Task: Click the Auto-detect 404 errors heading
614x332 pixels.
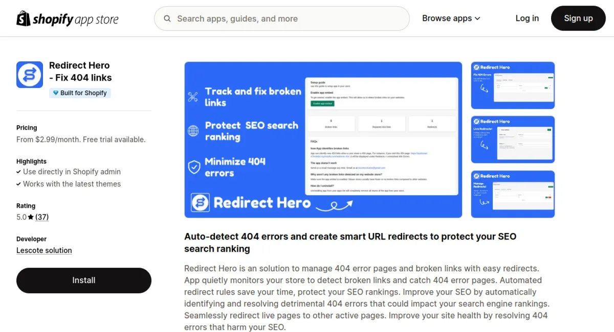Action: pos(350,243)
